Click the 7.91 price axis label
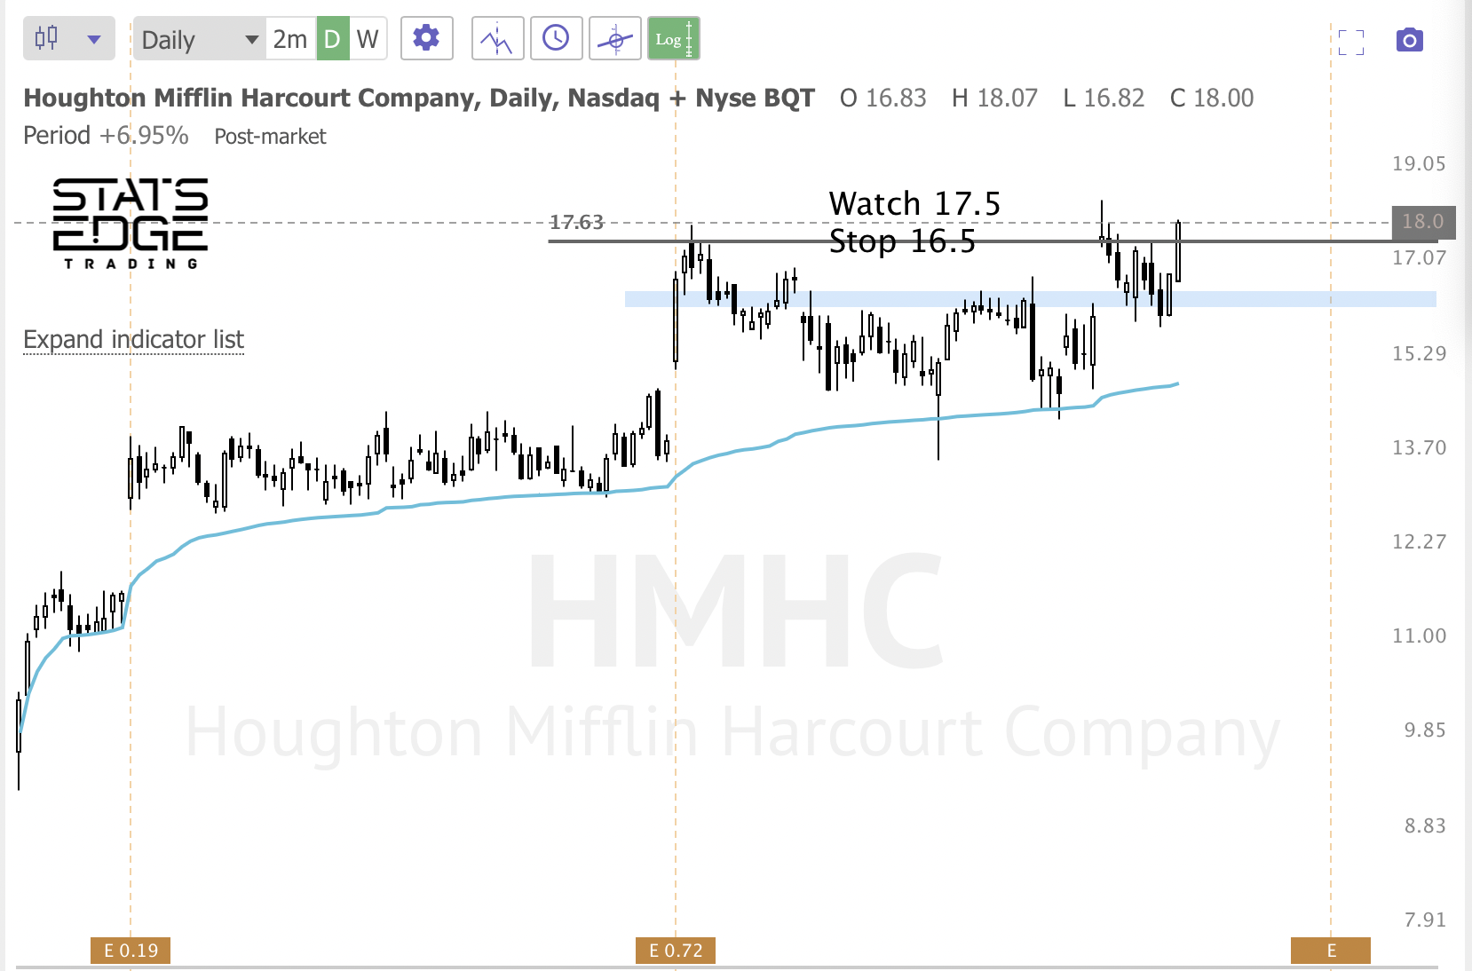This screenshot has width=1472, height=971. (x=1425, y=920)
